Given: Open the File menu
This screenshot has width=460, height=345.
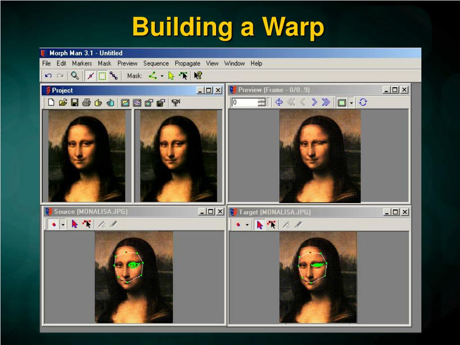Looking at the screenshot, I should 46,63.
